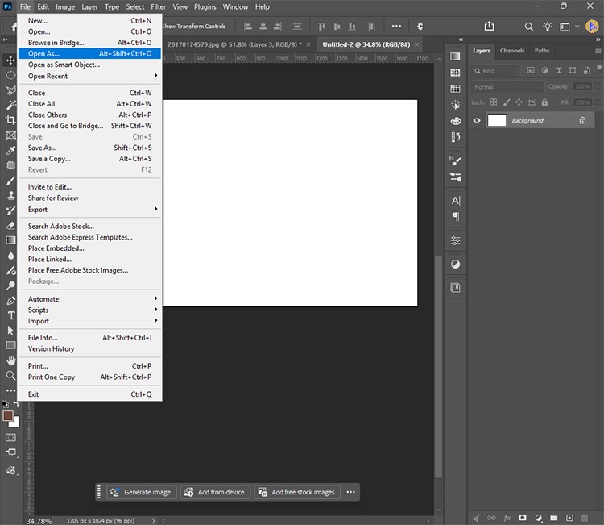Open the Color wheel panel icon
604x525 pixels.
456,121
